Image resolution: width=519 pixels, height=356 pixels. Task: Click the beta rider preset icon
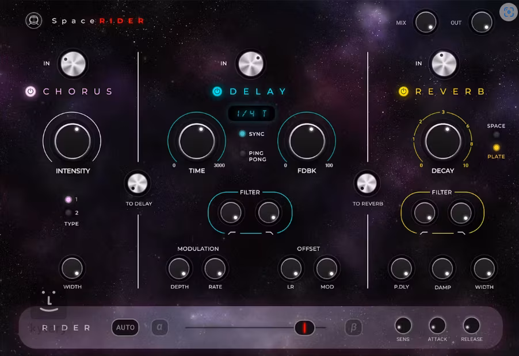tap(353, 327)
